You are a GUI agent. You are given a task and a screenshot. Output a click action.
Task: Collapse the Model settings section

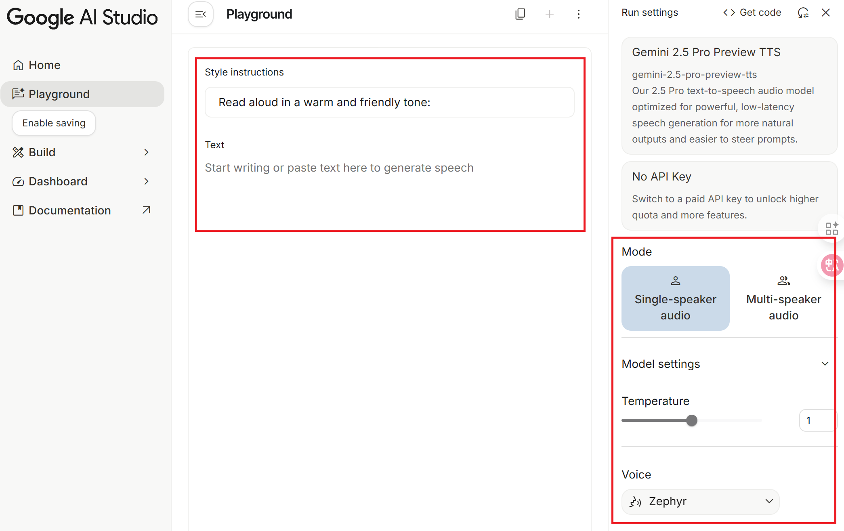click(x=825, y=364)
